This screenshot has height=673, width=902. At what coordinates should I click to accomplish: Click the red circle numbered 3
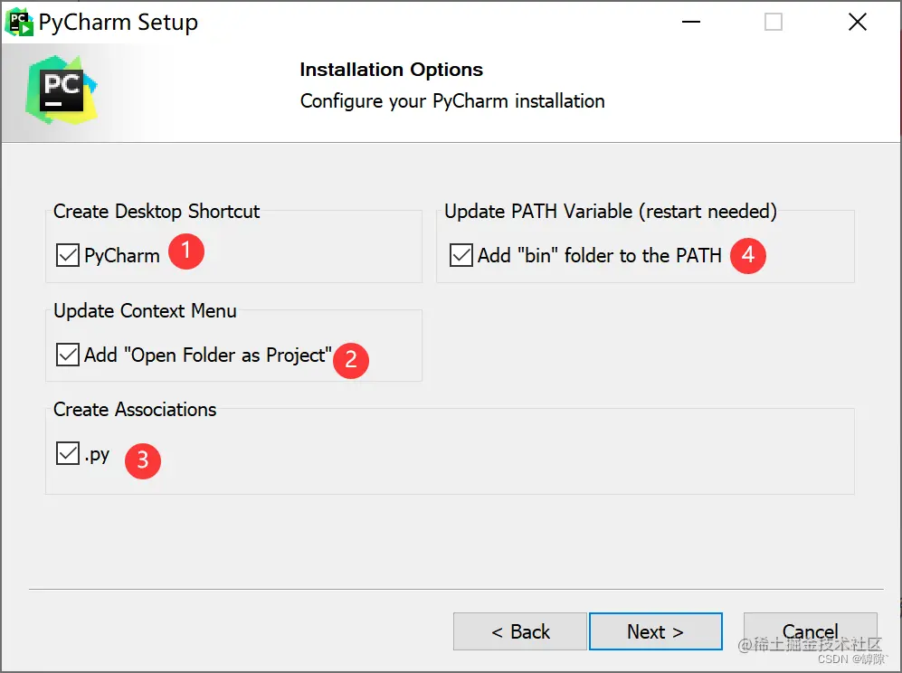pos(143,460)
